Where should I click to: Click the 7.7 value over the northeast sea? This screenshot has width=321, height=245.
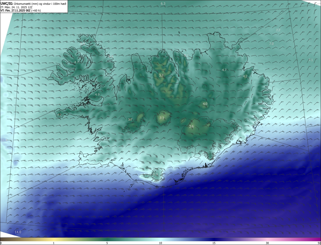pyautogui.click(x=278, y=30)
